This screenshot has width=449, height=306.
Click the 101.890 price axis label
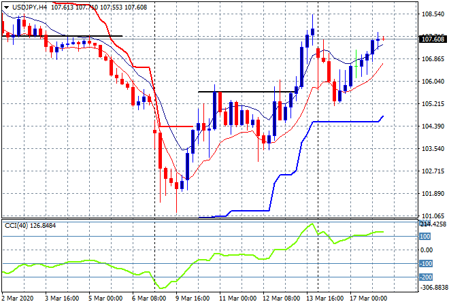[x=432, y=194]
